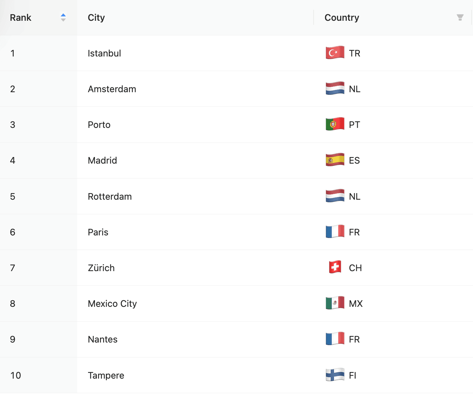Click the Spain flag icon
Screen dimensions: 473x395
(x=335, y=160)
